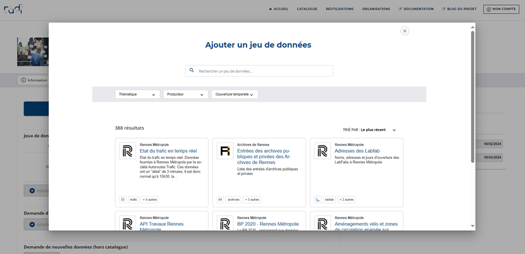Viewport: 525px width, 254px height.
Task: Open API Travaux Rennes Métropole dataset
Action: point(162,227)
